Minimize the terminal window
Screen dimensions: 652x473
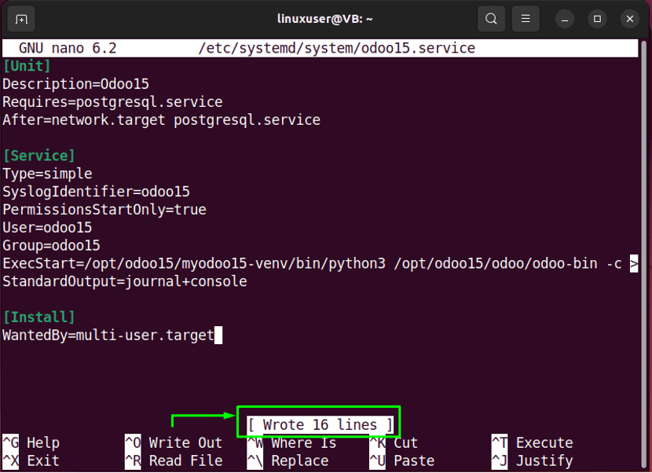point(565,19)
